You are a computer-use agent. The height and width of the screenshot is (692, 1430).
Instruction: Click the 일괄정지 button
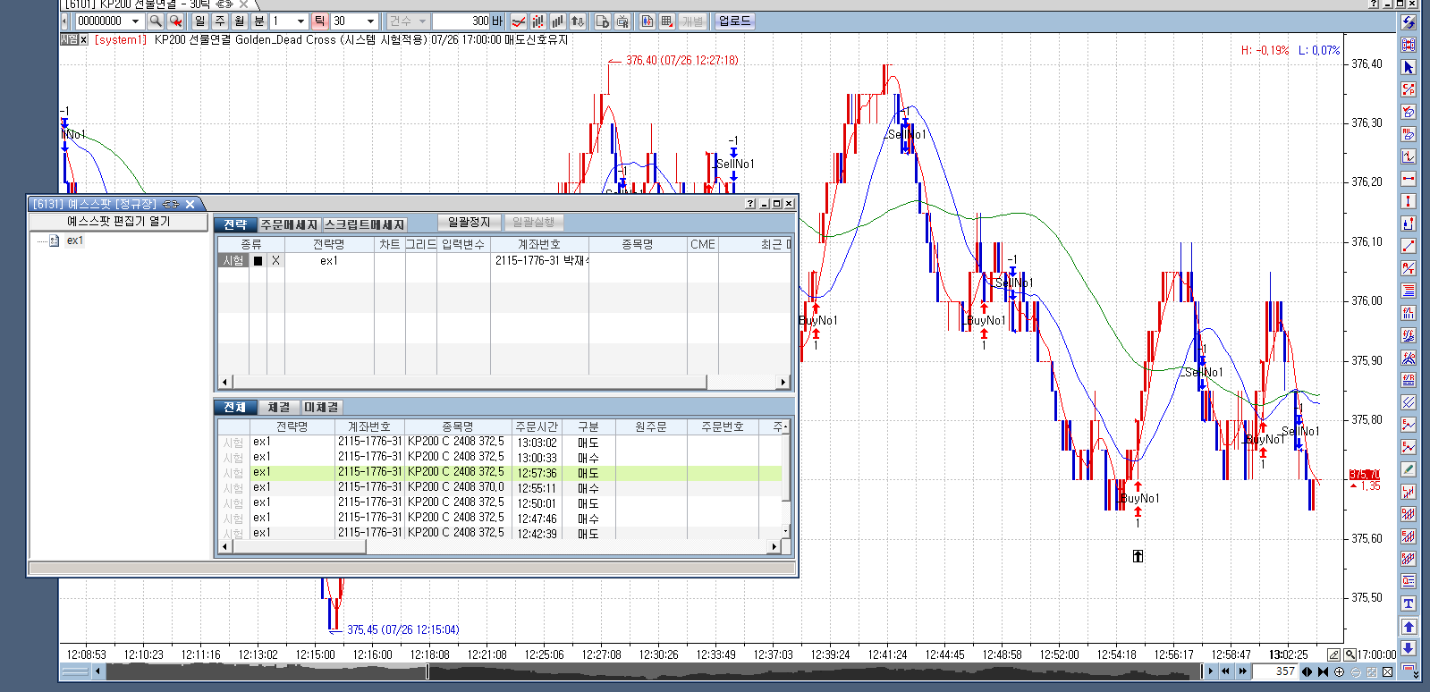tap(469, 223)
